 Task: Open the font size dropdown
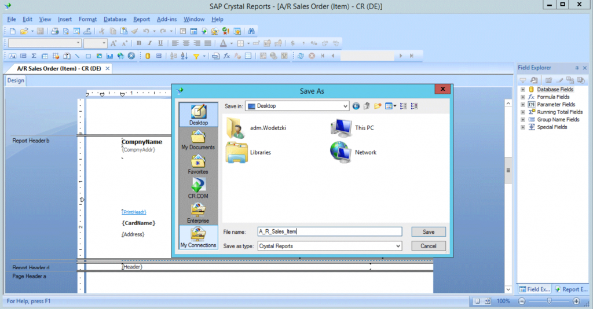(x=104, y=43)
